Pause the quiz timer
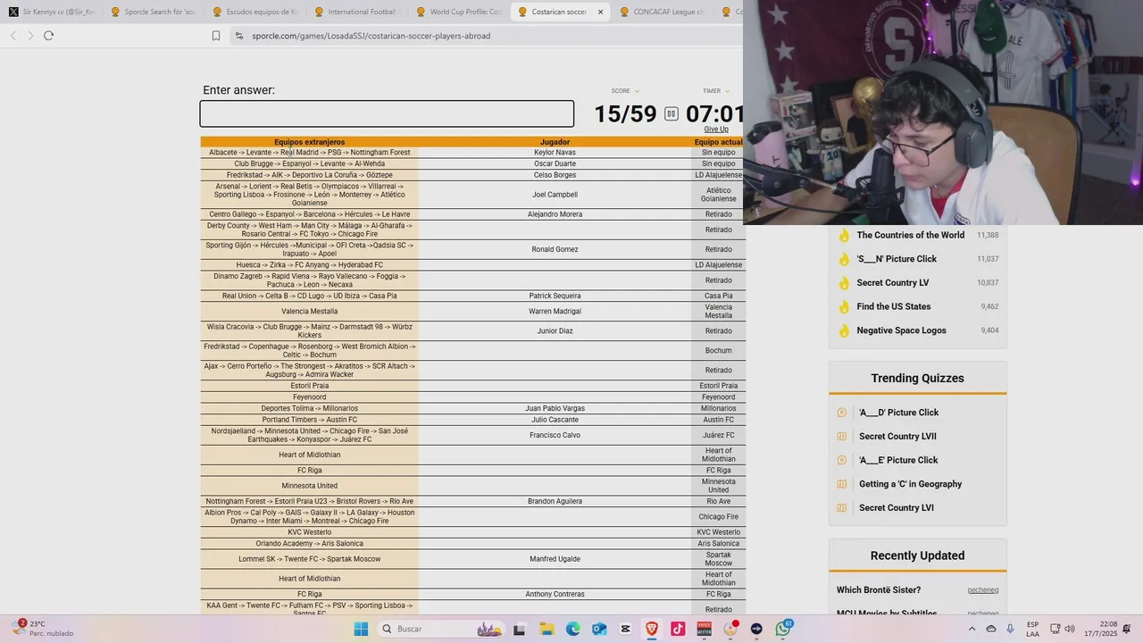 (x=672, y=113)
